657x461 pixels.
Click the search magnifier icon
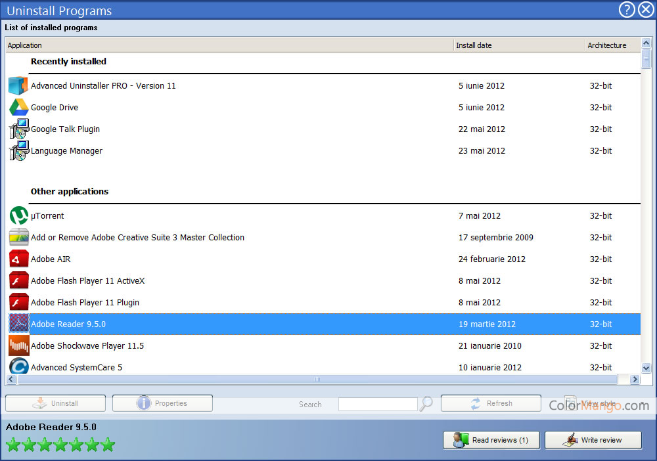click(425, 403)
